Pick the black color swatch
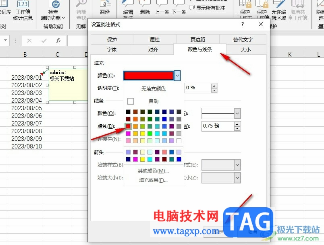The image size is (324, 245). click(128, 112)
